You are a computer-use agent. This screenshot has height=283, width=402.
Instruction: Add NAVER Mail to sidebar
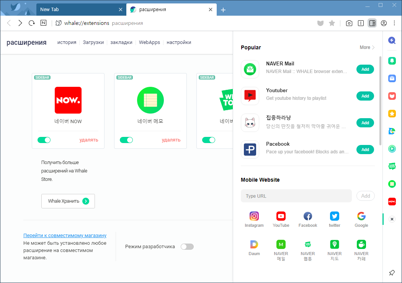[x=365, y=69]
